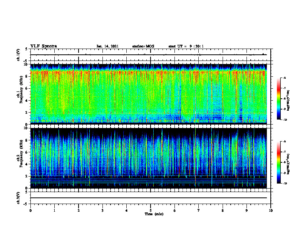Click the "ch.1(V)" axis label of top waveform
The width and height of the screenshot is (305, 236).
pyautogui.click(x=18, y=55)
